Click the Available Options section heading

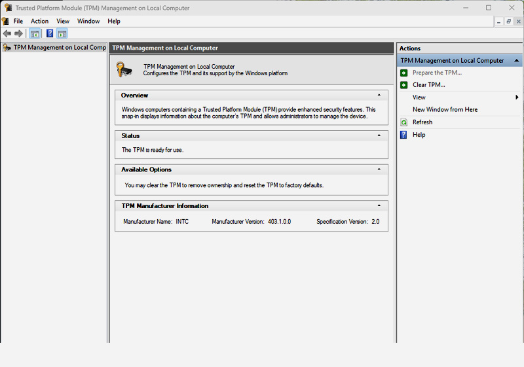click(x=146, y=169)
